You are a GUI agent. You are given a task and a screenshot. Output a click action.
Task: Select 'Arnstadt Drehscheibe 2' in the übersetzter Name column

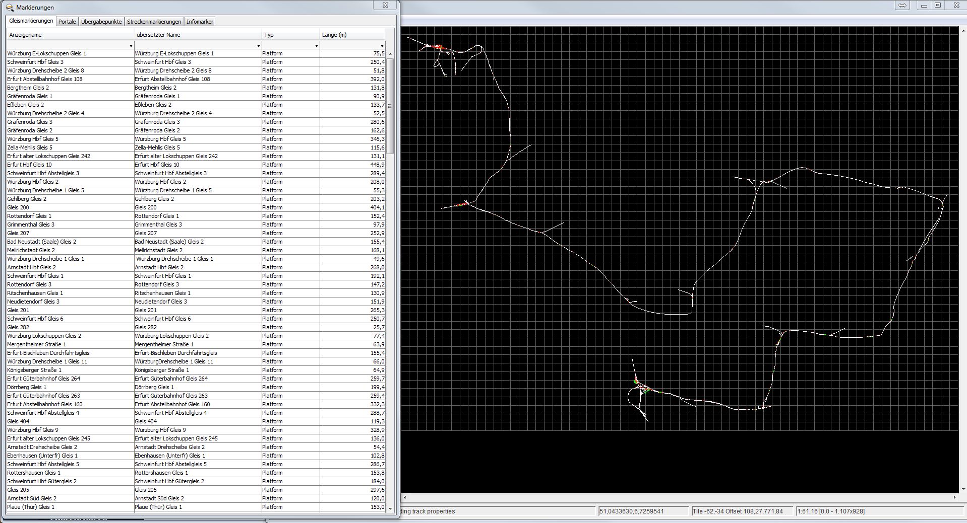pos(170,447)
